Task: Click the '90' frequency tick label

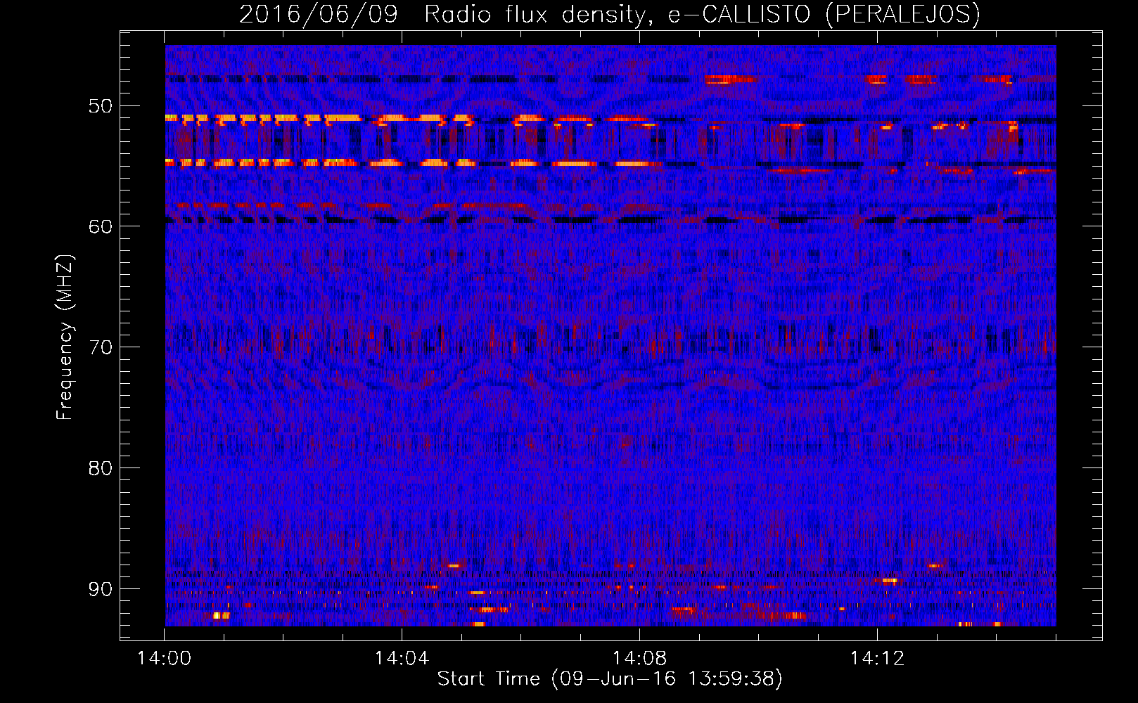Action: (100, 589)
